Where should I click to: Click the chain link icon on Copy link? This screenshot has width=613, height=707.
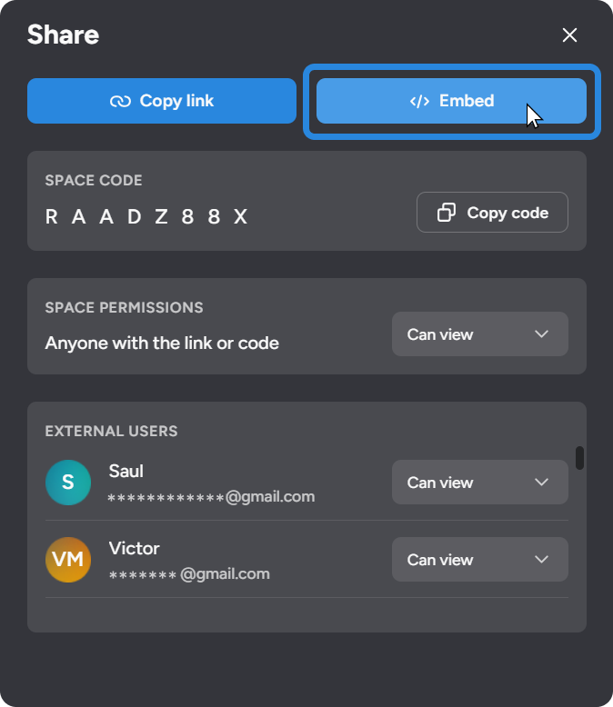pyautogui.click(x=120, y=101)
